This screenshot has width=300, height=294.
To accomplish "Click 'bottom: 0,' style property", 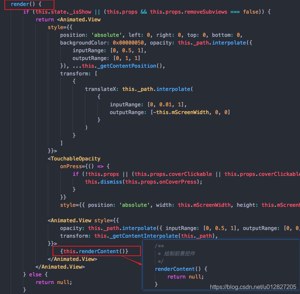I will coord(227,35).
